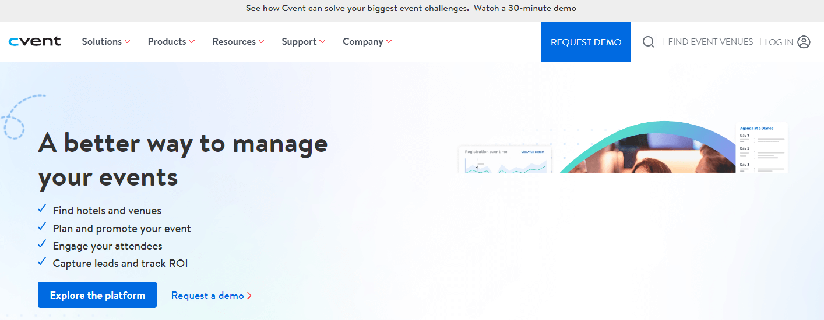Expand the Solutions dropdown chevron
The height and width of the screenshot is (320, 824).
tap(127, 42)
